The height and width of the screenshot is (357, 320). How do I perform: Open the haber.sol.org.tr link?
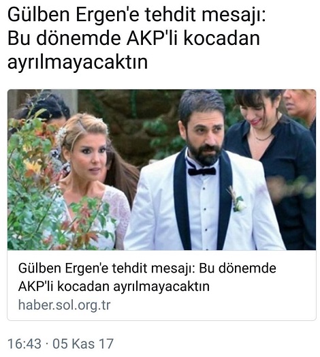tap(64, 305)
